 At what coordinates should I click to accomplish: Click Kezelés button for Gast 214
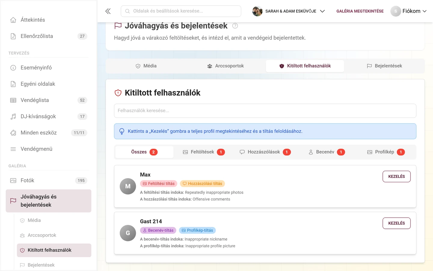pos(397,223)
